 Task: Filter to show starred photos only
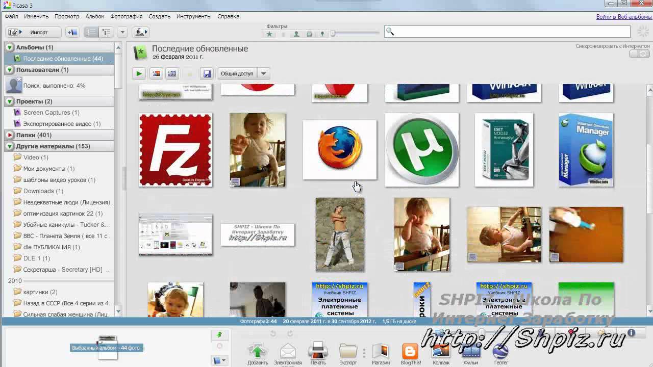pos(269,34)
